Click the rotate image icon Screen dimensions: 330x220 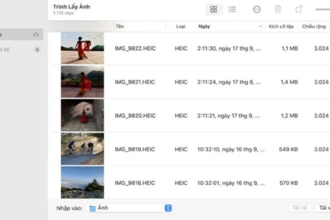[299, 9]
